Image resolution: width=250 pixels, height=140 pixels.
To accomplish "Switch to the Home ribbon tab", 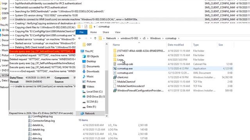I will pyautogui.click(x=93, y=32).
